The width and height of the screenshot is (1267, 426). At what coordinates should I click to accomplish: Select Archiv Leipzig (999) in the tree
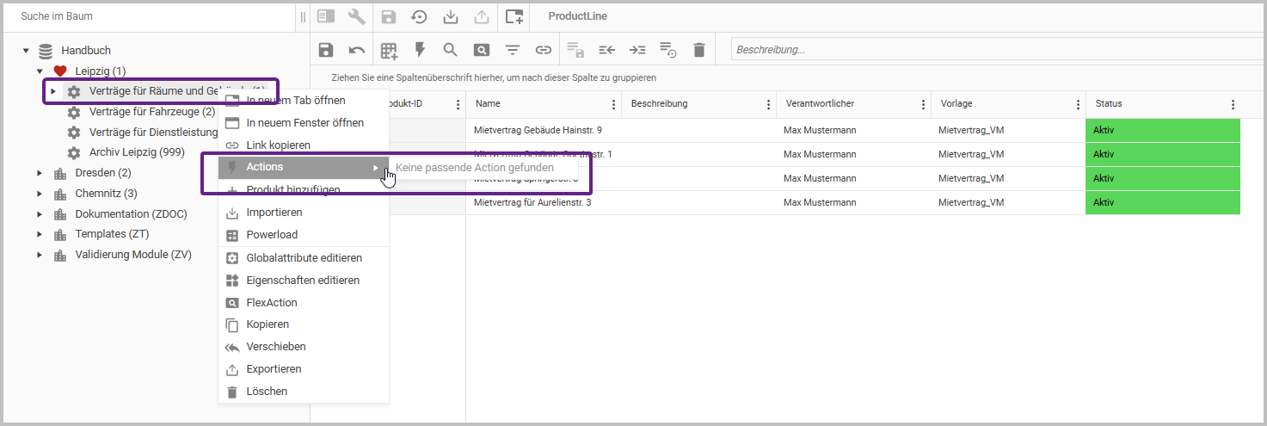pyautogui.click(x=137, y=152)
